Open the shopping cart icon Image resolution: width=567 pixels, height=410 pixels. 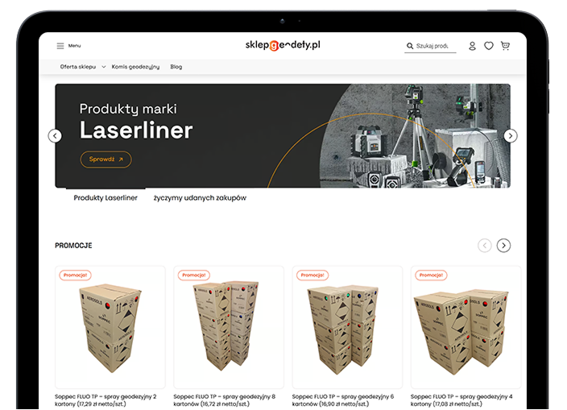point(505,46)
